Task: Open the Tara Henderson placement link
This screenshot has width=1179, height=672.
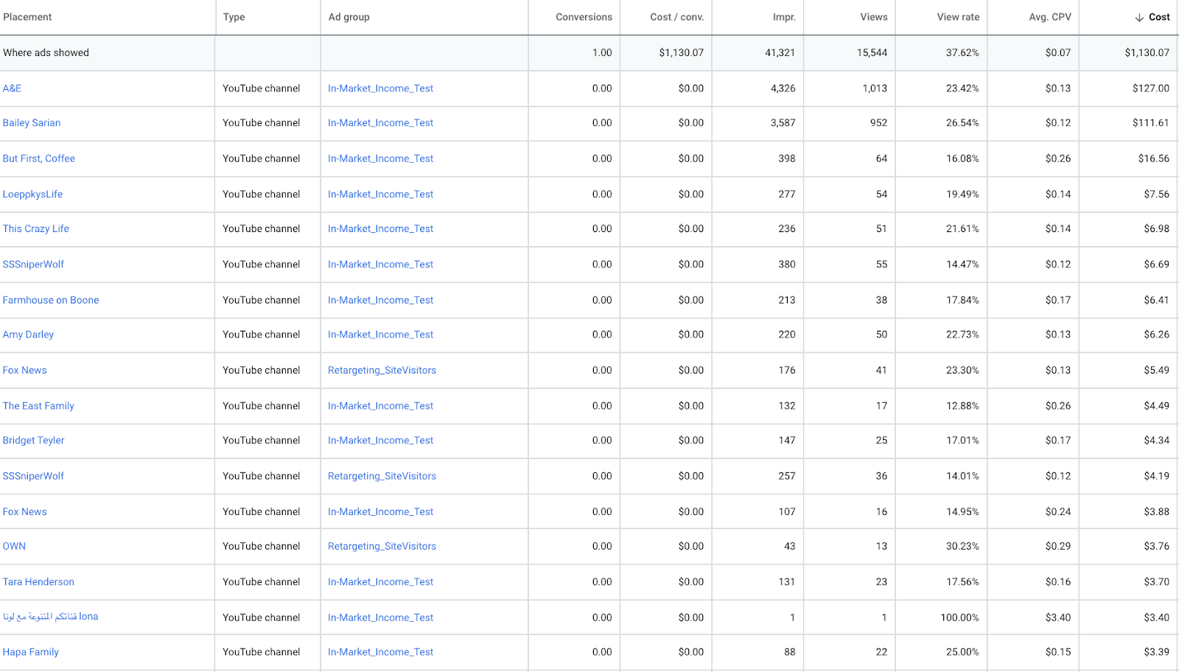Action: tap(38, 582)
